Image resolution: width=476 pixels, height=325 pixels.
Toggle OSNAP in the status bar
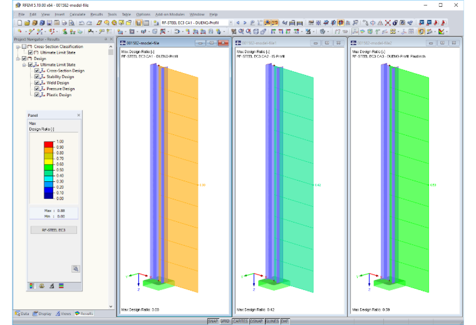257,321
